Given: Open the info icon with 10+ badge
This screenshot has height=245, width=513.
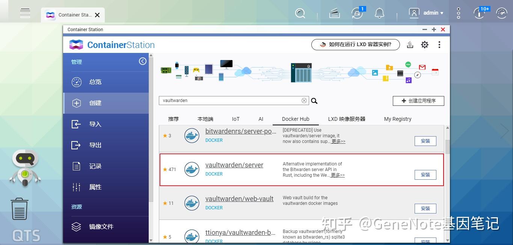Looking at the screenshot, I should click(480, 13).
